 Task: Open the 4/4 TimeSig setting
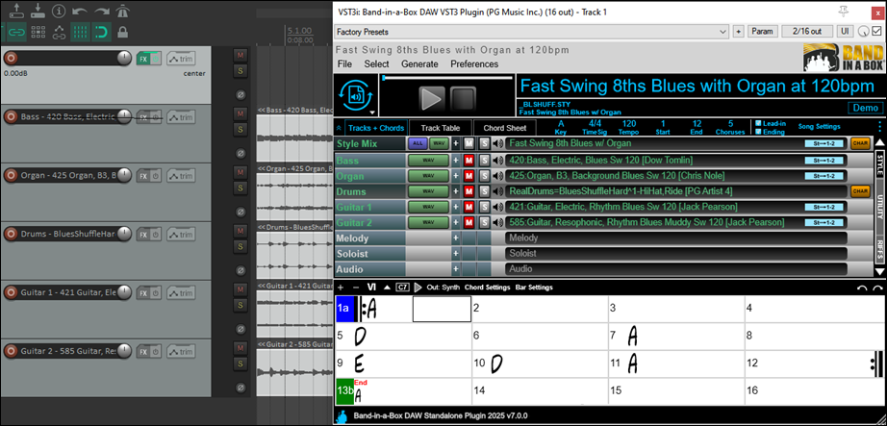tap(594, 127)
